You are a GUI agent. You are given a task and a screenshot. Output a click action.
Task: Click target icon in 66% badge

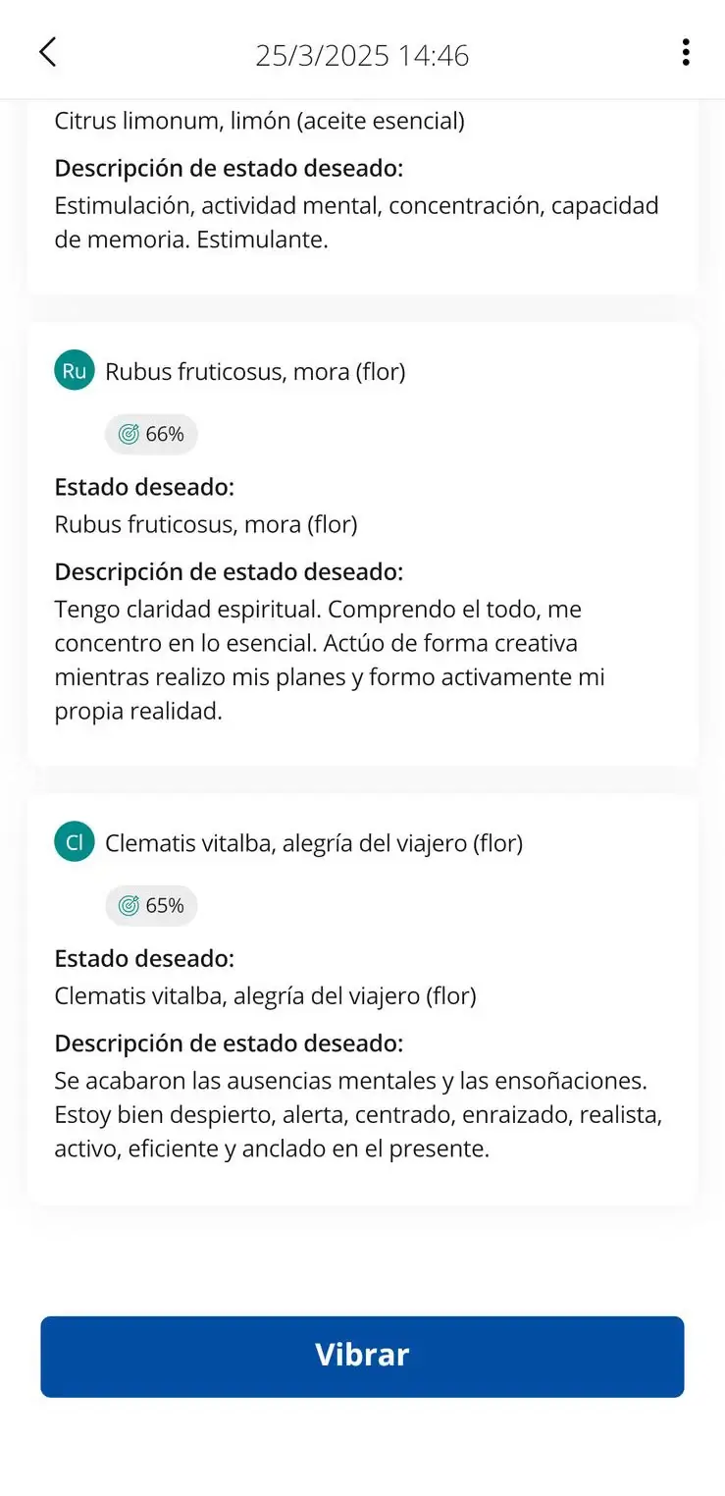tap(129, 434)
